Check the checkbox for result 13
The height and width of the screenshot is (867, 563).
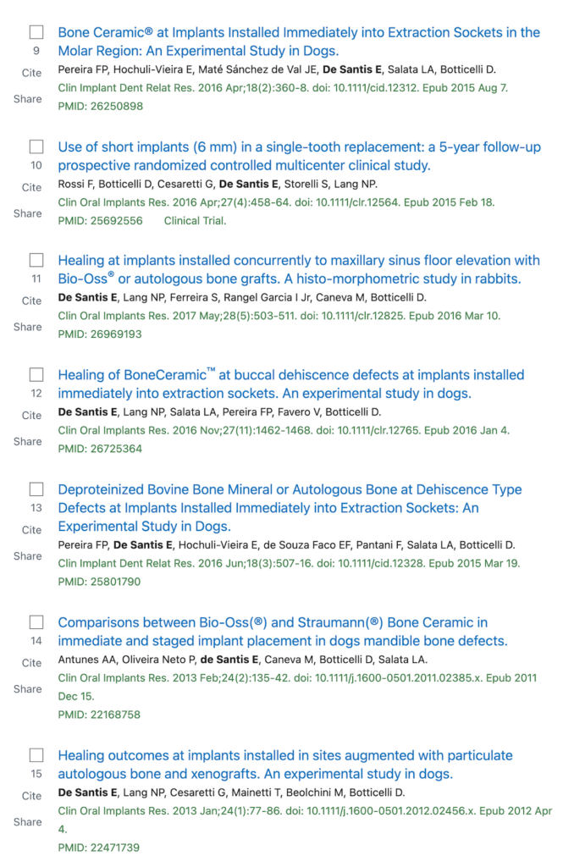[x=36, y=489]
